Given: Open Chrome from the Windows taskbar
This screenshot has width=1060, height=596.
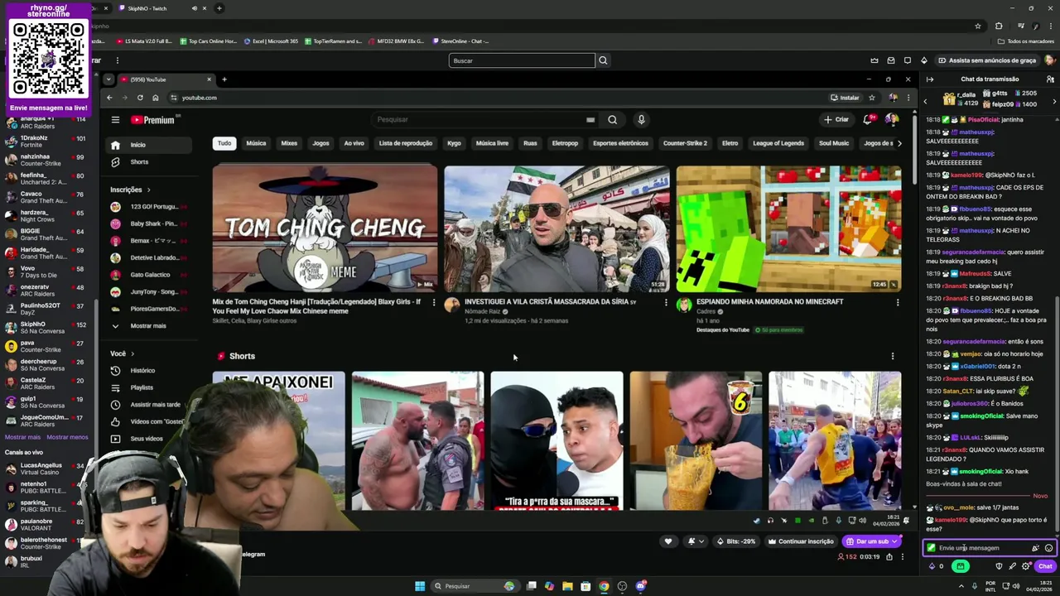Looking at the screenshot, I should point(604,586).
